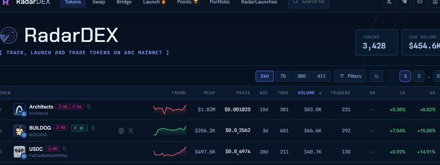
Task: Open the Swap tab
Action: click(99, 2)
